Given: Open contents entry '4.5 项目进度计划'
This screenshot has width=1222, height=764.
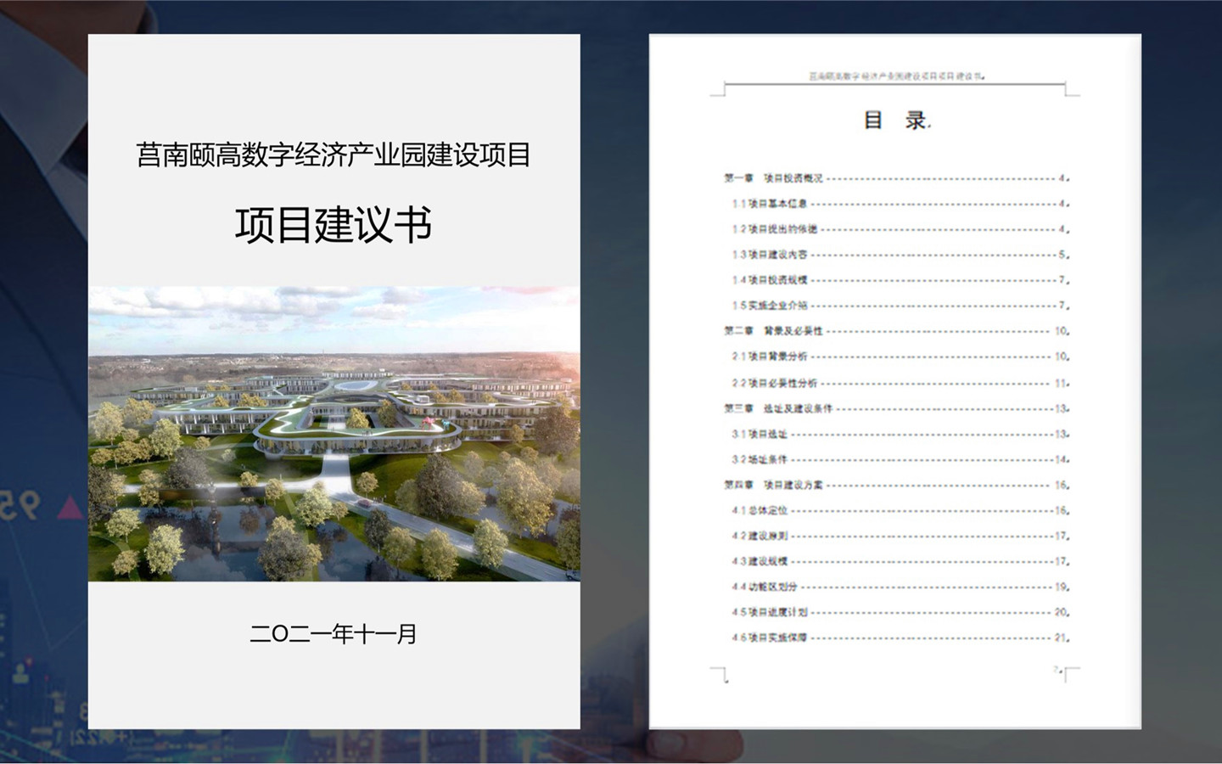Looking at the screenshot, I should coord(900,612).
